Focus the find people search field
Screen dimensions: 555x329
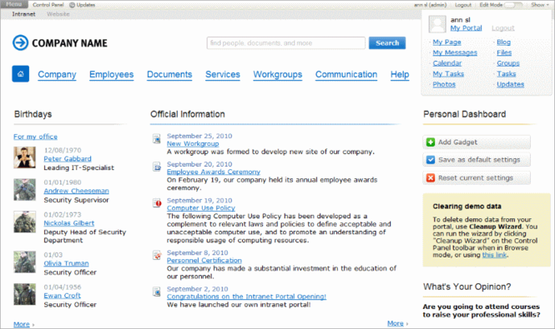[286, 42]
